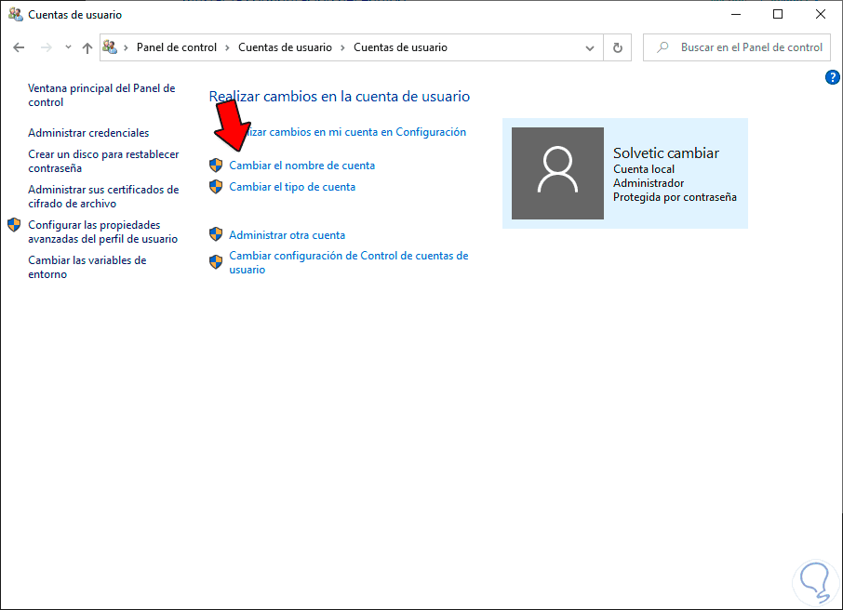Maximize the Cuentas de usuario window
This screenshot has width=843, height=610.
778,15
